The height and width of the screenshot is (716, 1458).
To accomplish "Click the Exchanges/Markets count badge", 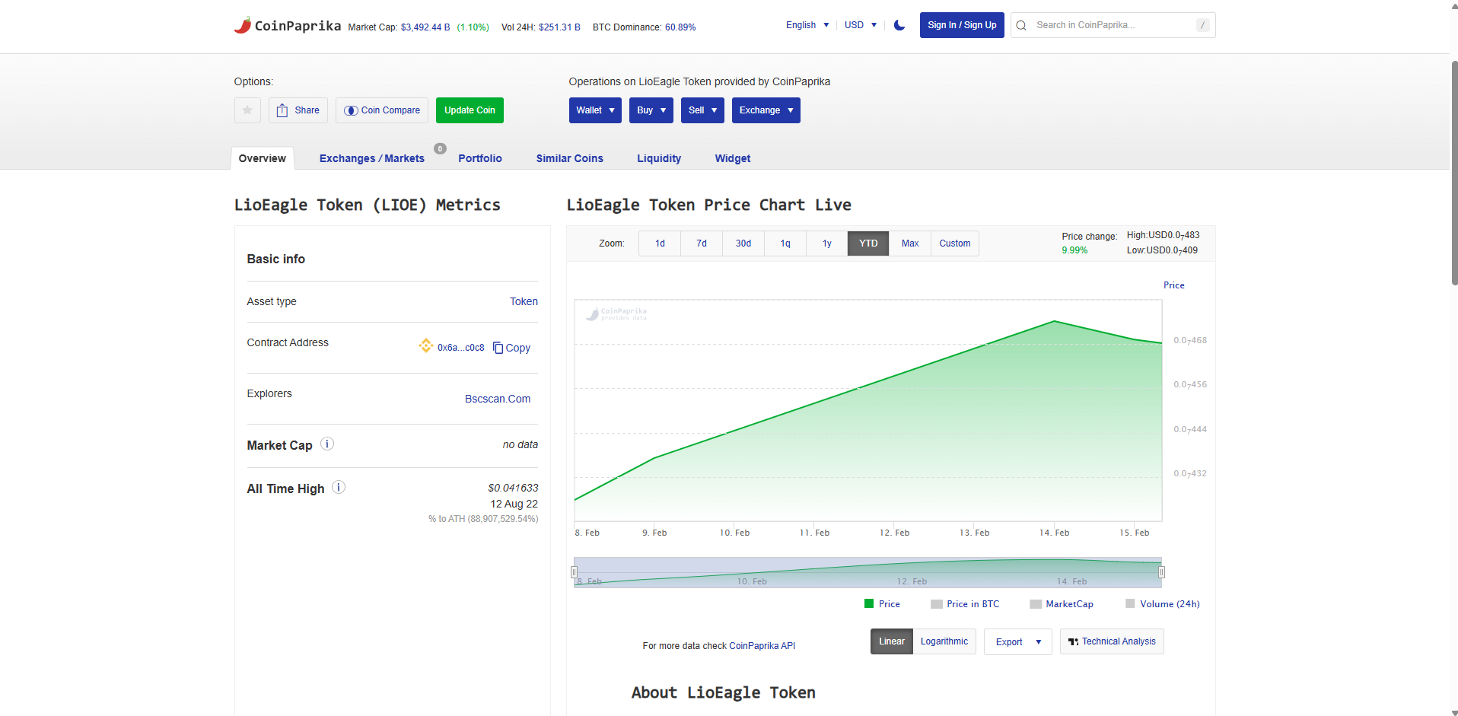I will tap(440, 148).
